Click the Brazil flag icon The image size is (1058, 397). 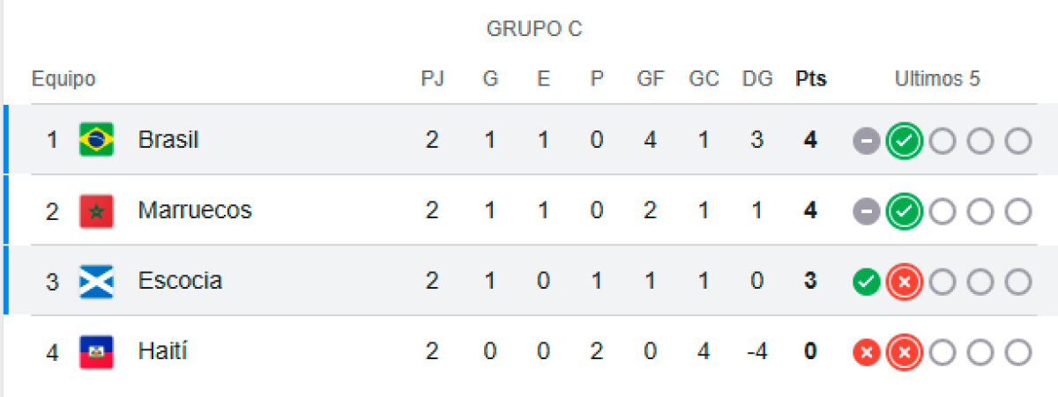(96, 140)
